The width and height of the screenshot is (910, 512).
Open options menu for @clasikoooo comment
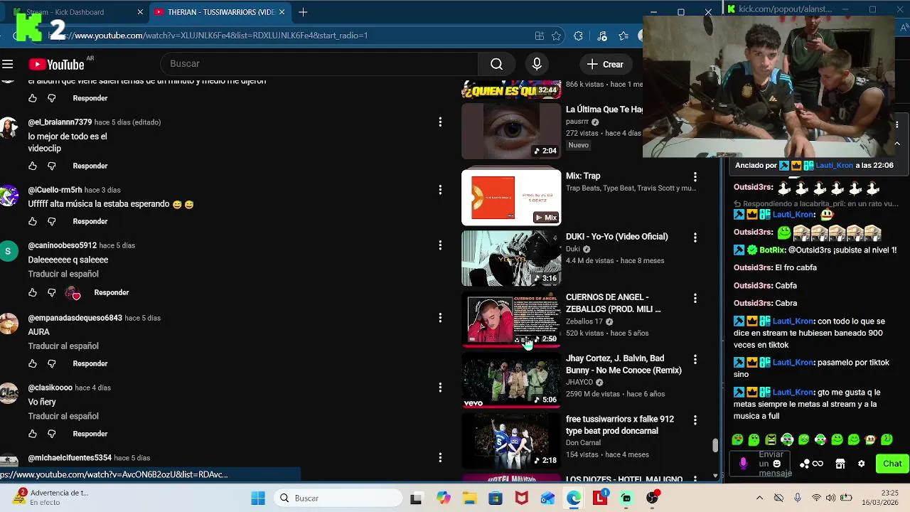(x=440, y=388)
